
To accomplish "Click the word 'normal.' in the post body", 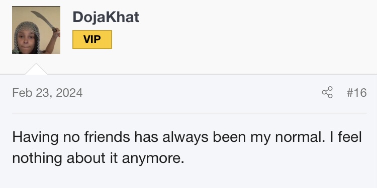I will point(300,137).
